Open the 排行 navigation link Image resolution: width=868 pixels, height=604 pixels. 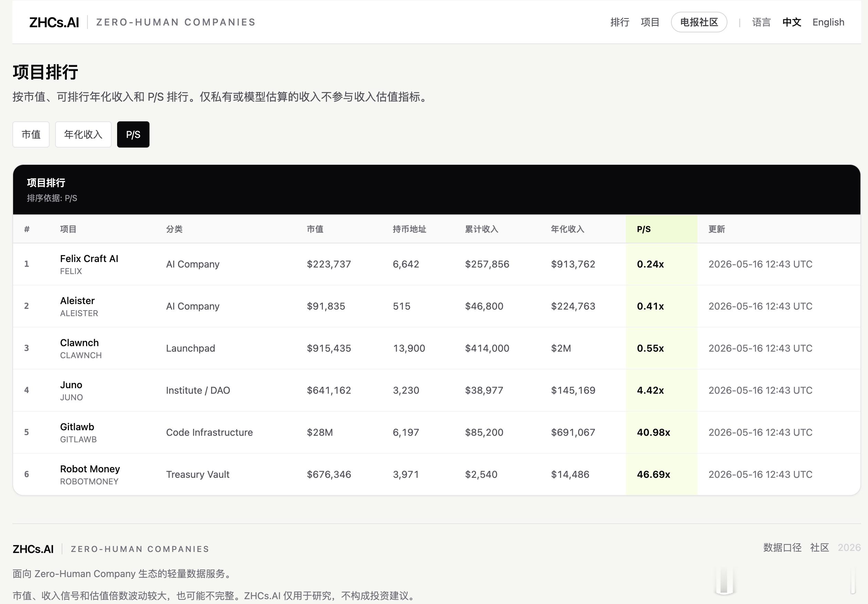[x=620, y=22]
